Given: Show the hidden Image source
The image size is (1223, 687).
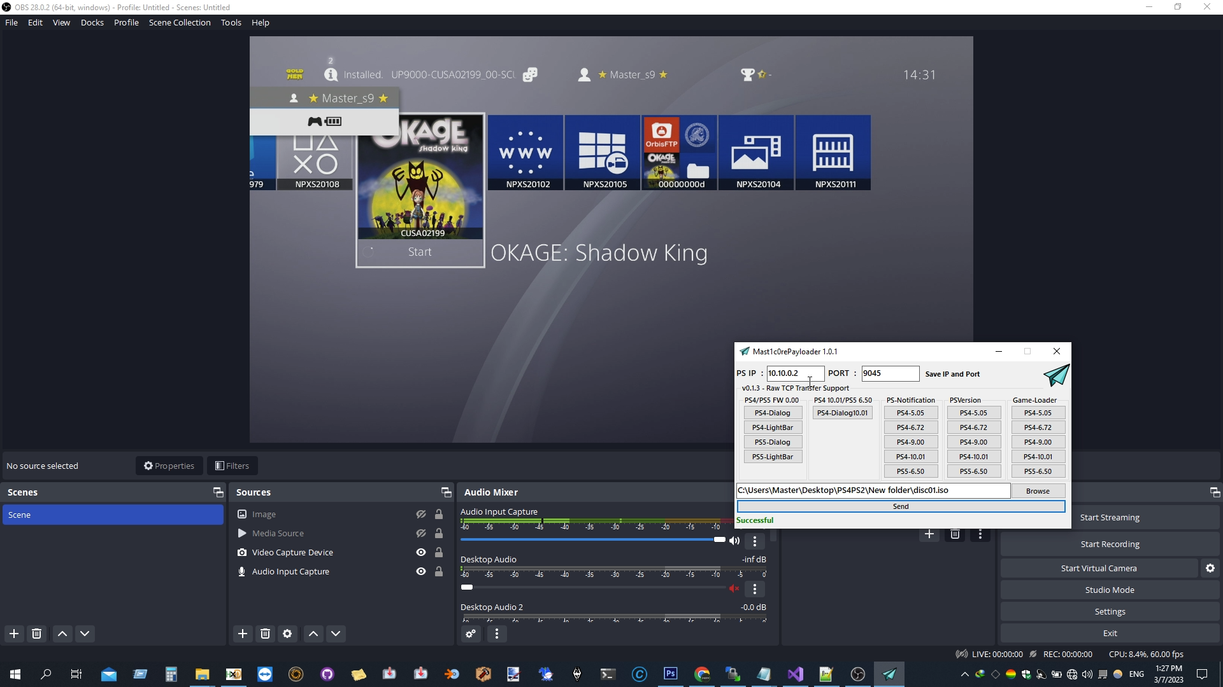Looking at the screenshot, I should [421, 514].
